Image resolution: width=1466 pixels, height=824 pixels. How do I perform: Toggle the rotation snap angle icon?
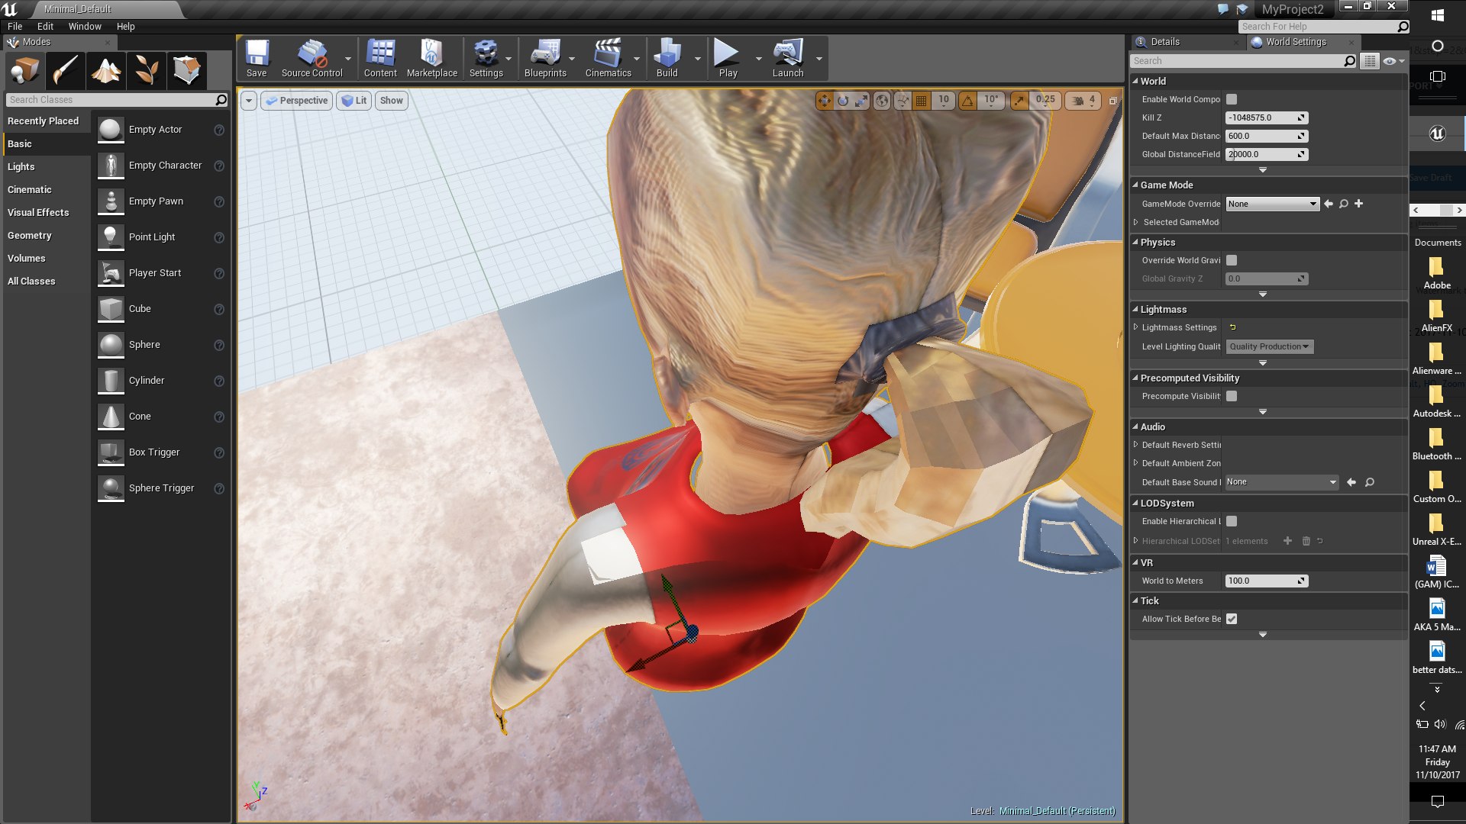[x=967, y=101]
